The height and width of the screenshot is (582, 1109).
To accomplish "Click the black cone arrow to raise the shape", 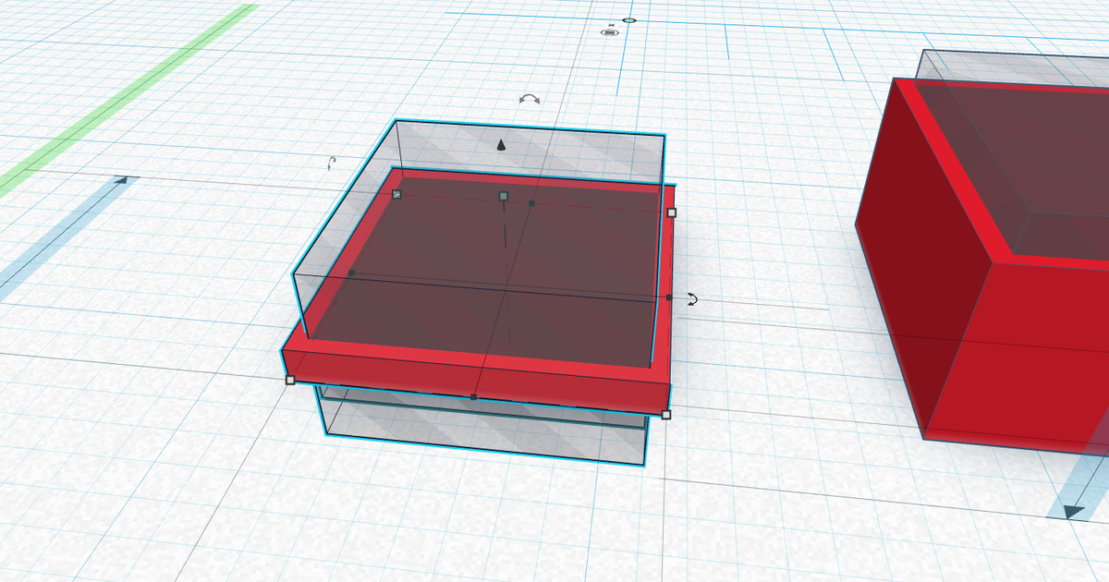I will pos(501,143).
